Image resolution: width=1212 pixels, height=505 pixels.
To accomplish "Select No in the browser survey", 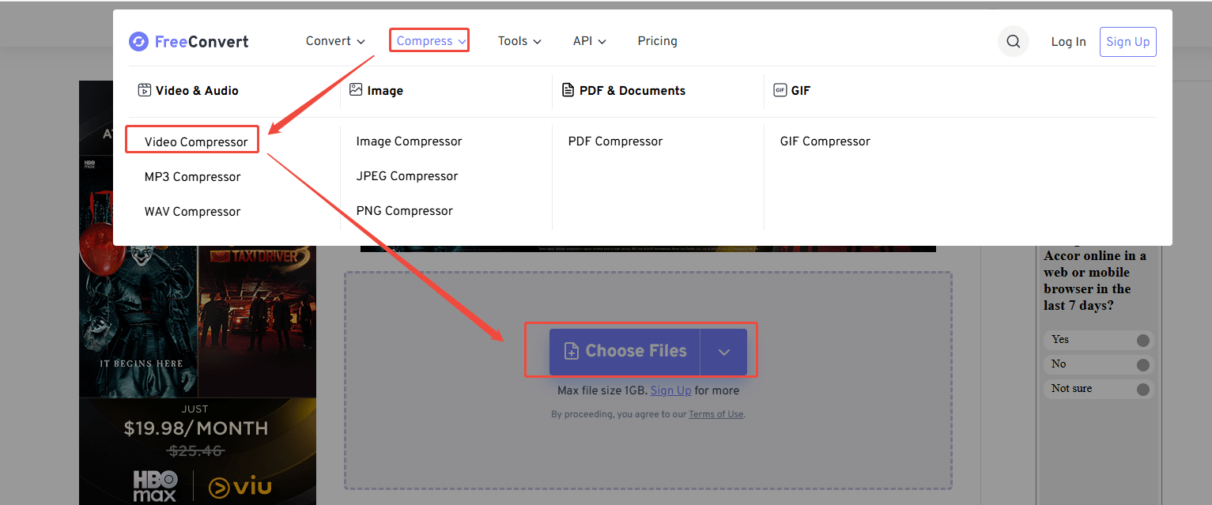I will tap(1098, 364).
